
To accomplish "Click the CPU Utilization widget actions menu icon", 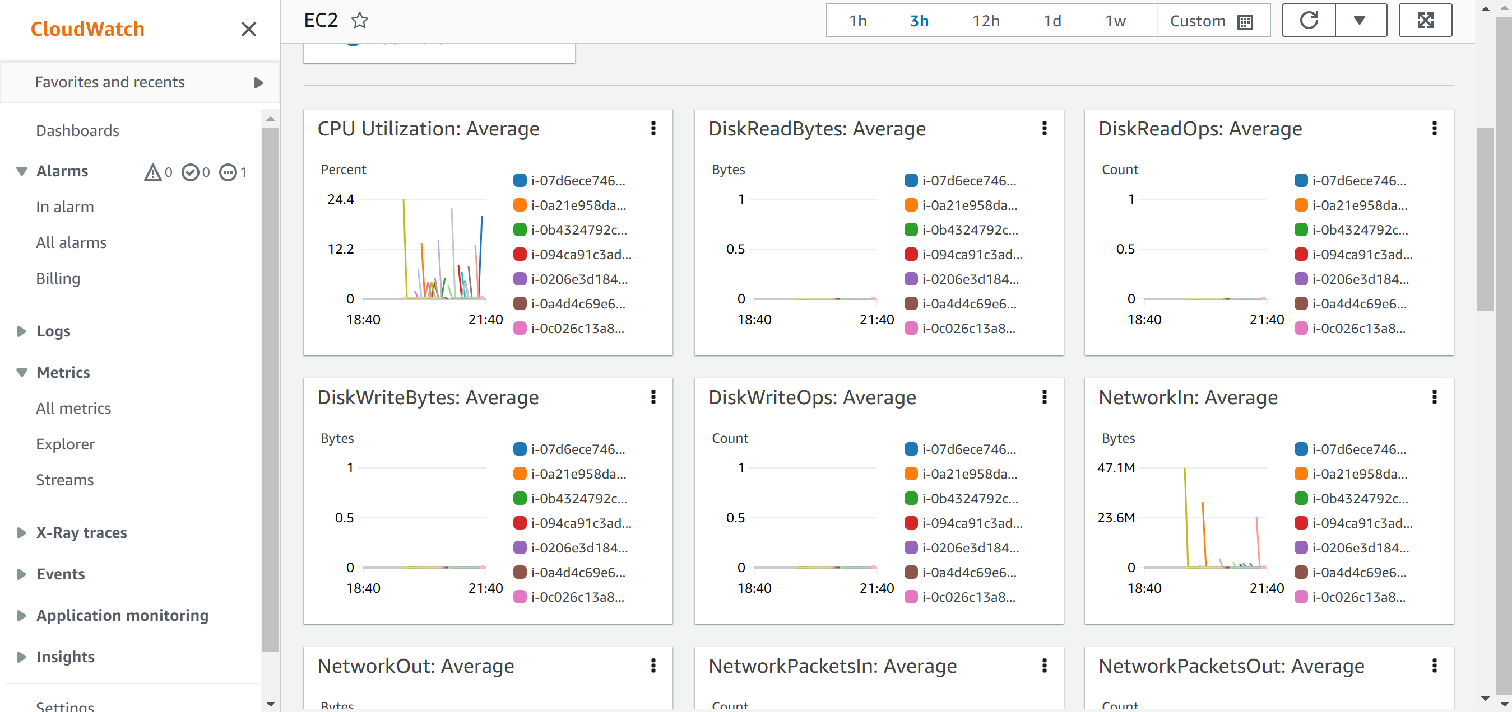I will [x=654, y=128].
